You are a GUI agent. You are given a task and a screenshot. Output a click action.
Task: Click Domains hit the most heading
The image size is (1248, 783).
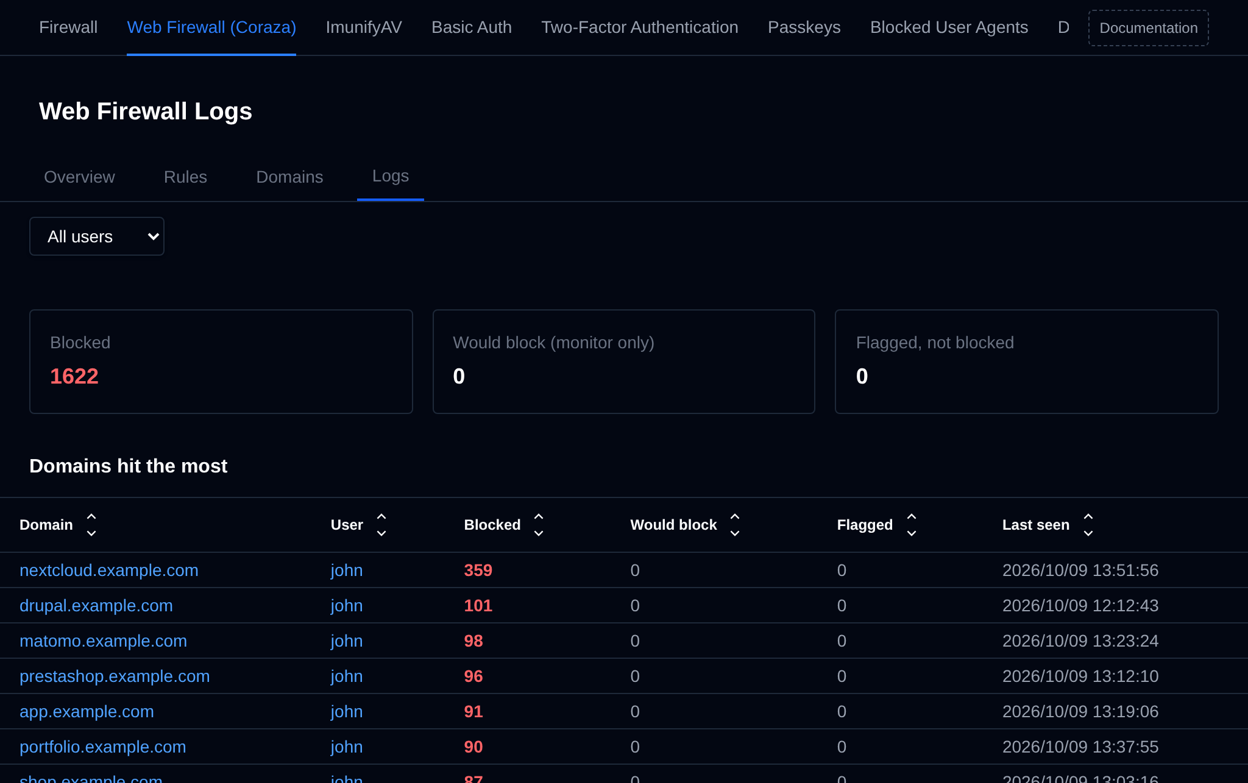129,466
